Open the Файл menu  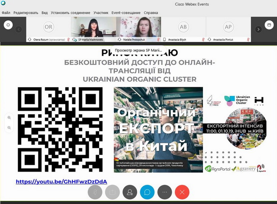6,13
